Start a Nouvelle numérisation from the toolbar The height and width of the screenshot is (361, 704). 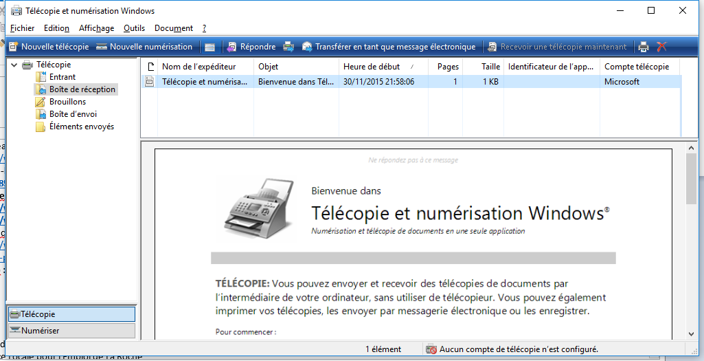[144, 47]
